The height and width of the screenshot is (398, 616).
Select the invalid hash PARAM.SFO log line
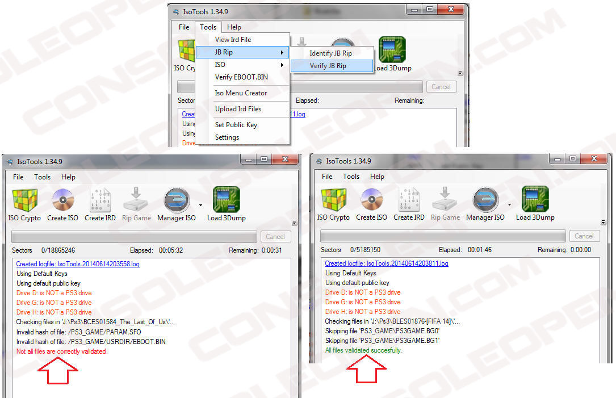(x=78, y=332)
